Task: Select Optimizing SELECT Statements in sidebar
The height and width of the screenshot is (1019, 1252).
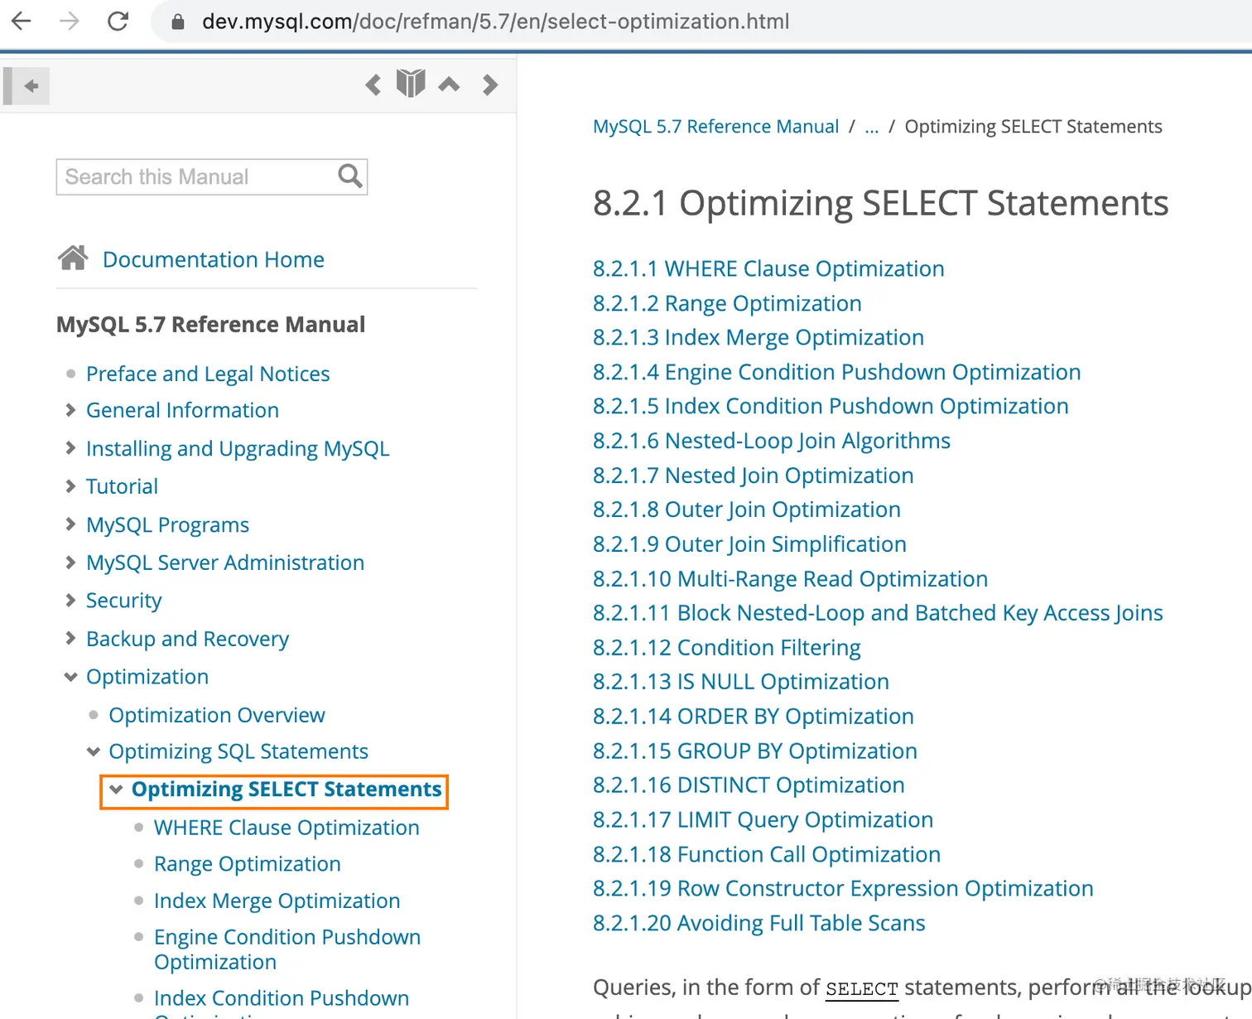Action: point(287,790)
